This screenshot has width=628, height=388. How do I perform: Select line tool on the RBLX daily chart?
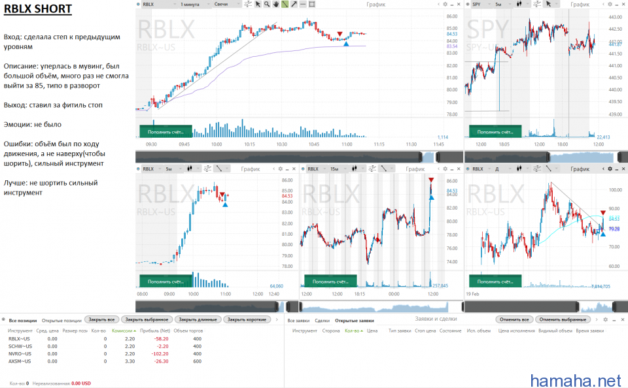tap(548, 169)
